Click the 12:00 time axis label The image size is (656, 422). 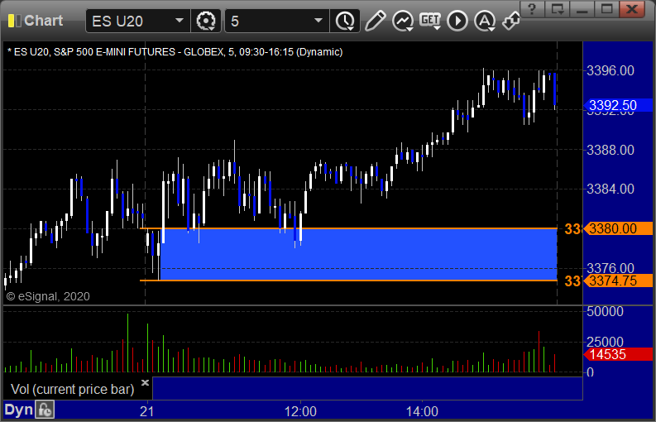point(300,411)
